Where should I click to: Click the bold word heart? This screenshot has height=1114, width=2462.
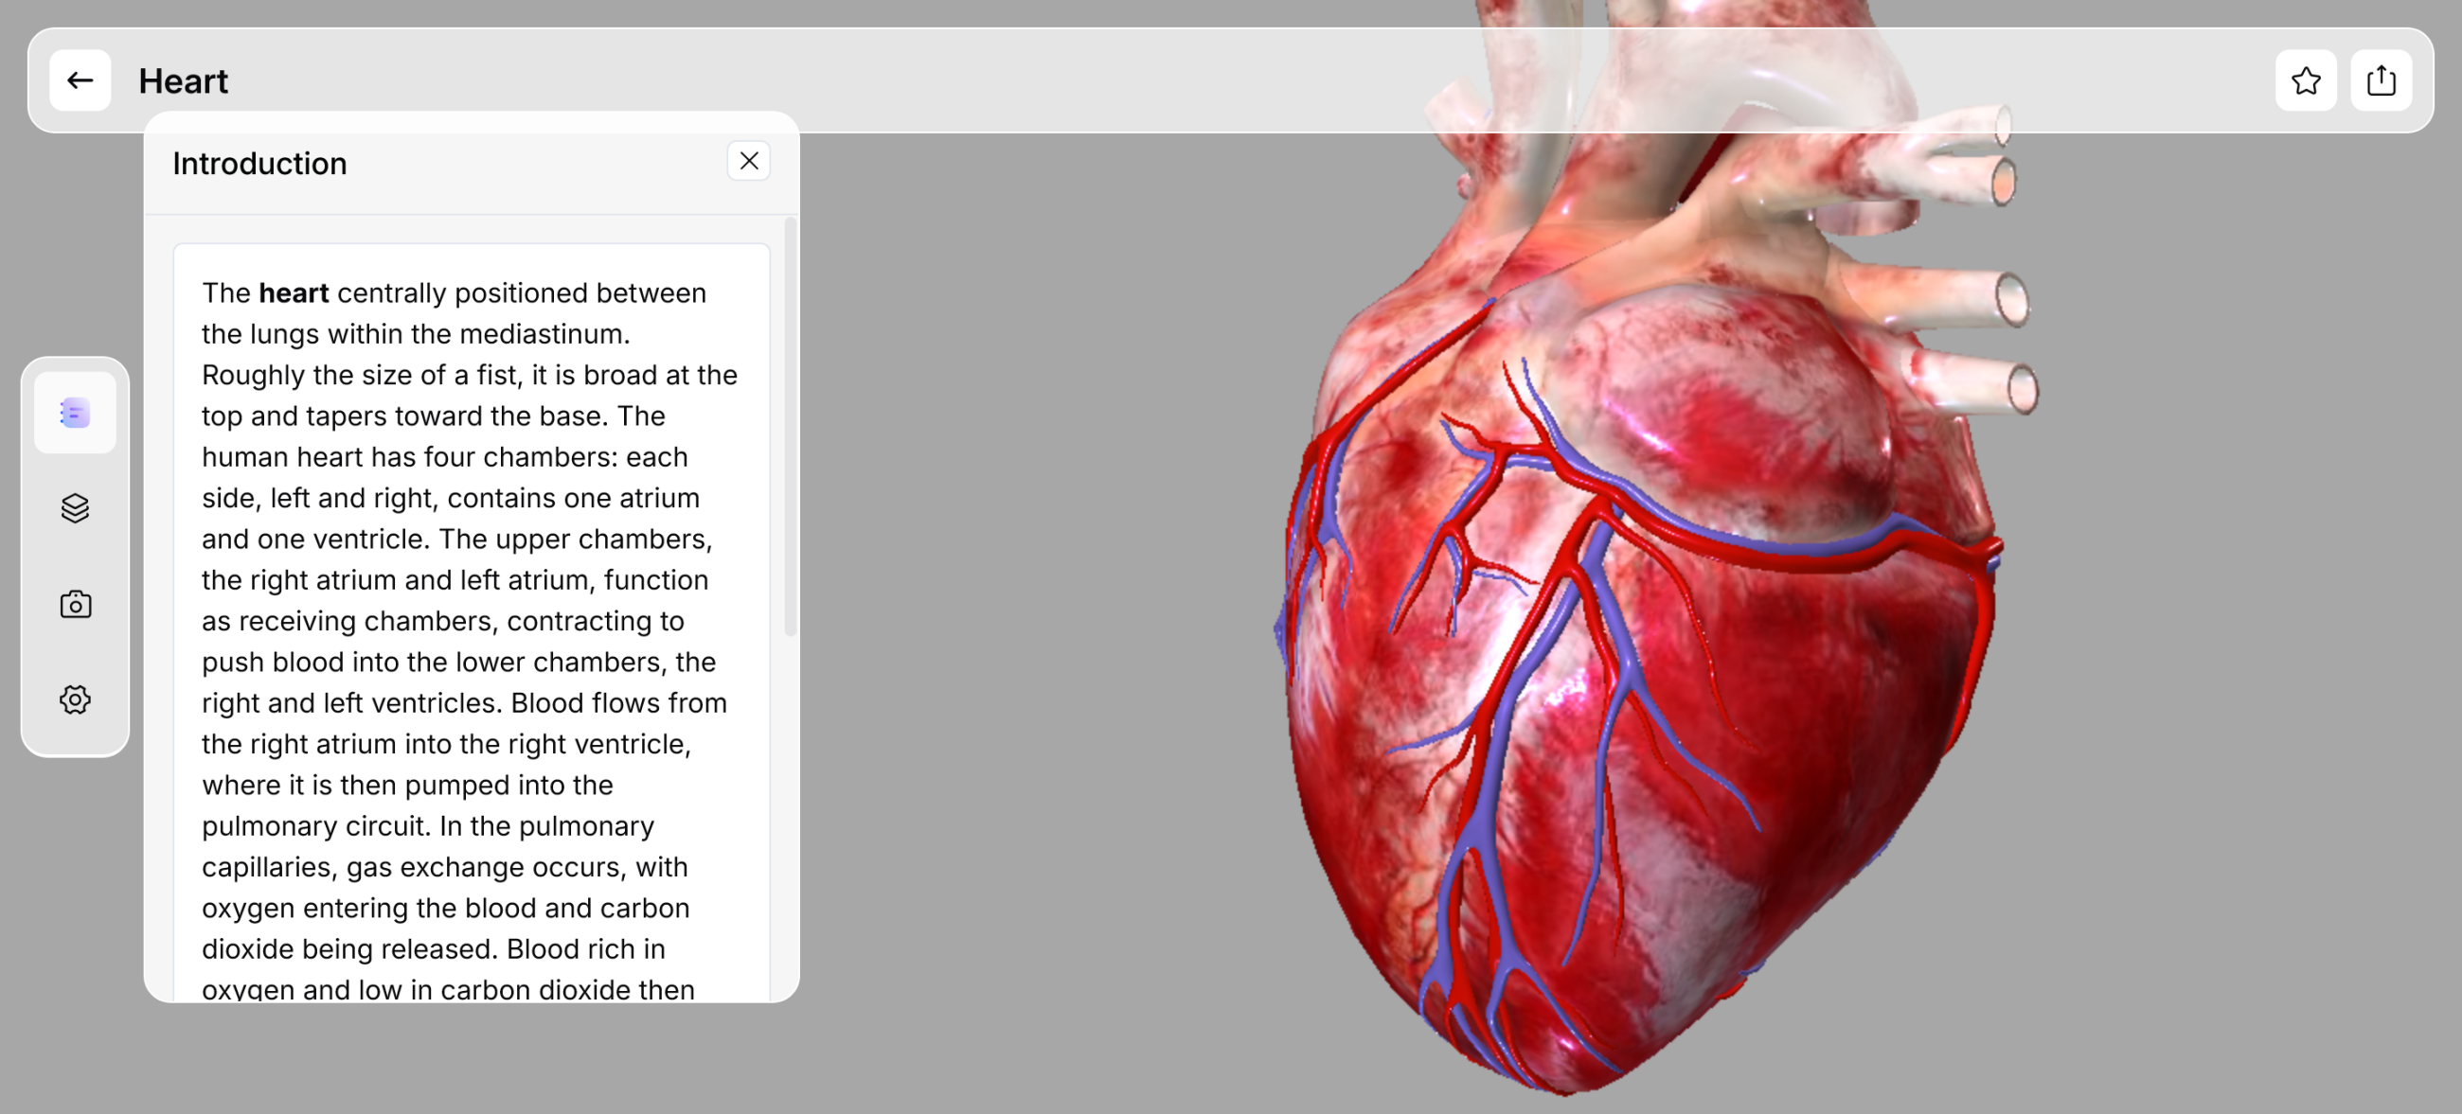pyautogui.click(x=294, y=293)
